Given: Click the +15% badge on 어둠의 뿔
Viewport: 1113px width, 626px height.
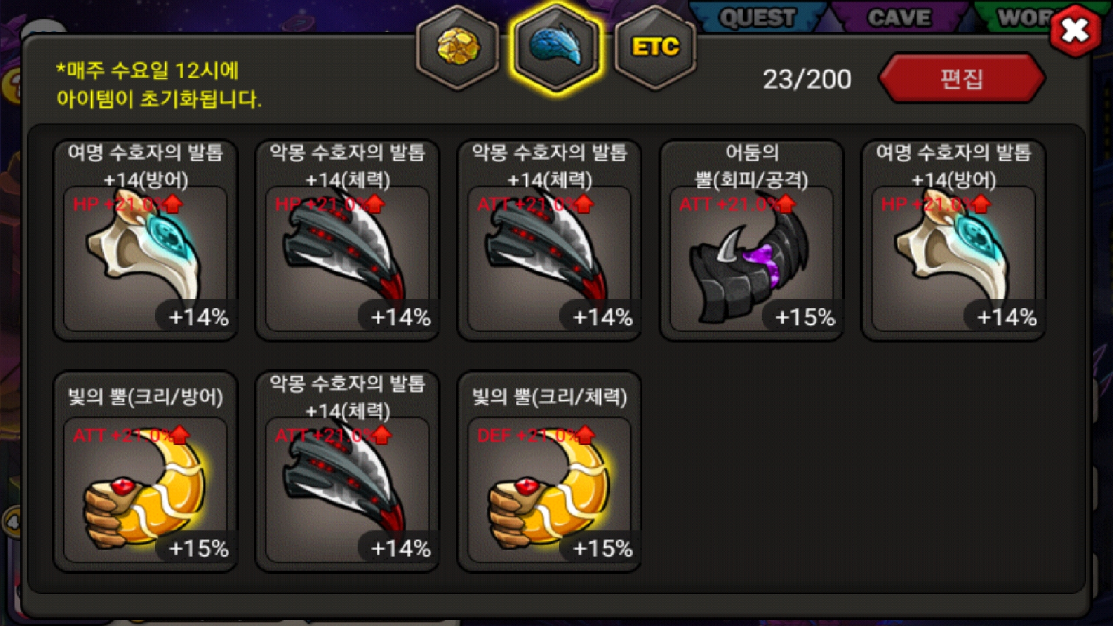Looking at the screenshot, I should pos(805,317).
